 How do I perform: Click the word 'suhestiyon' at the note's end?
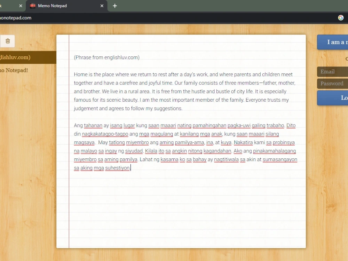coord(117,168)
